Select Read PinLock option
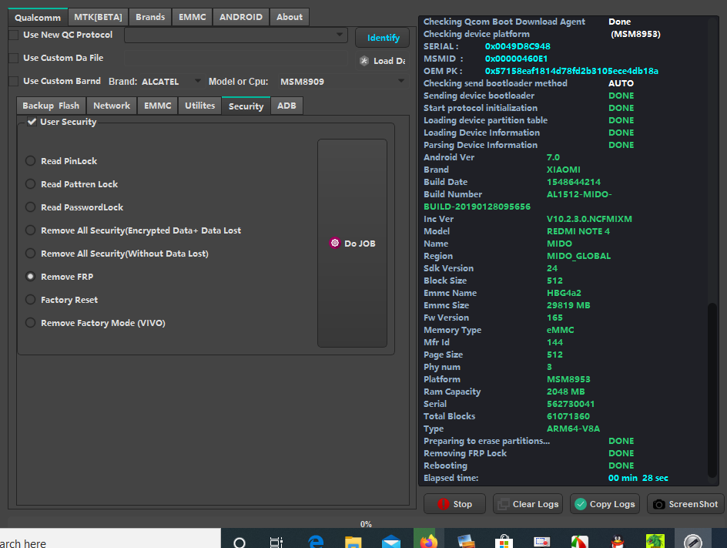 pos(31,161)
